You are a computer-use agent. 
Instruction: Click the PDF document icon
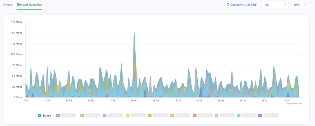click(x=228, y=5)
